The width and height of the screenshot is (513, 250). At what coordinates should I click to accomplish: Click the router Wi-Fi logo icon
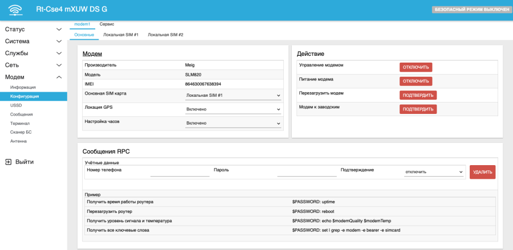16,10
